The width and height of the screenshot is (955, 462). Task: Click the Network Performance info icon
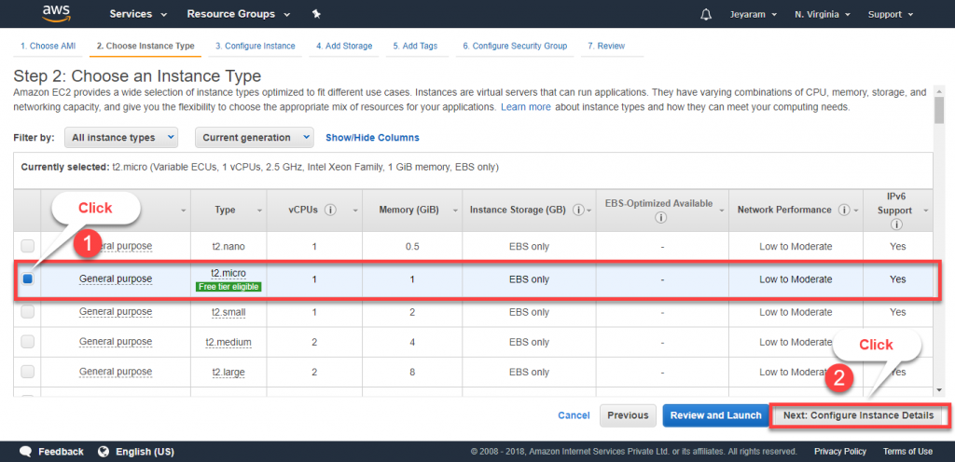pos(844,210)
